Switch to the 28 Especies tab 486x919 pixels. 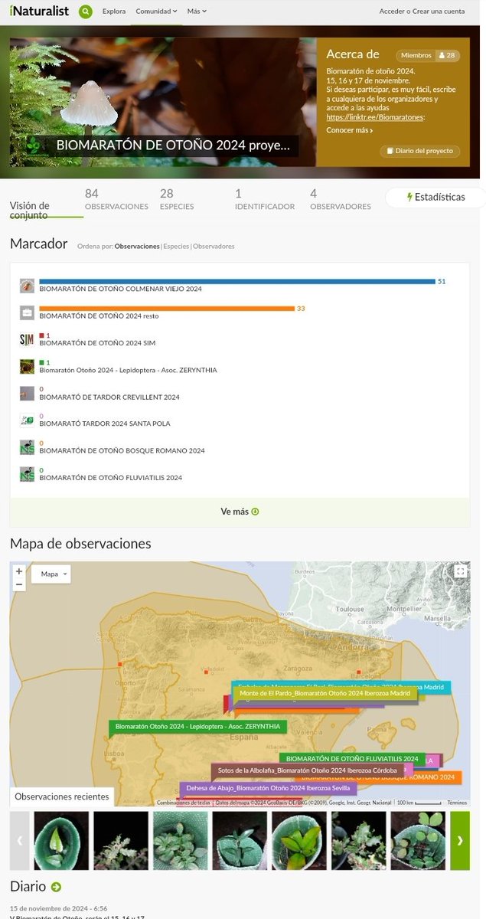(x=177, y=201)
